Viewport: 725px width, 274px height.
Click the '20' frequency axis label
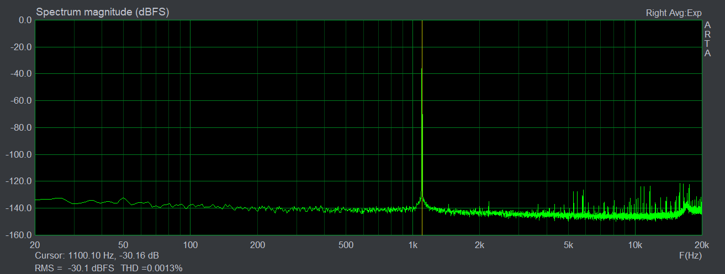click(x=35, y=245)
